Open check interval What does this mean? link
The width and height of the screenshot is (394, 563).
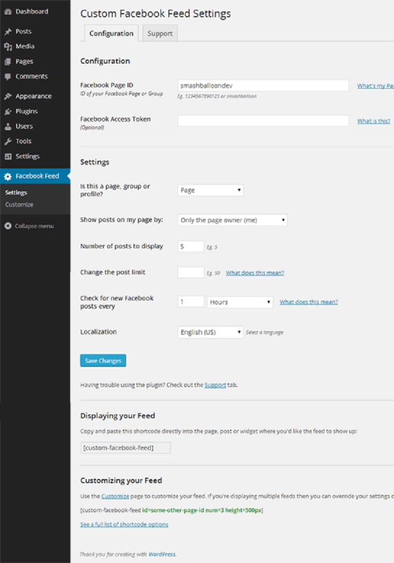tap(309, 302)
